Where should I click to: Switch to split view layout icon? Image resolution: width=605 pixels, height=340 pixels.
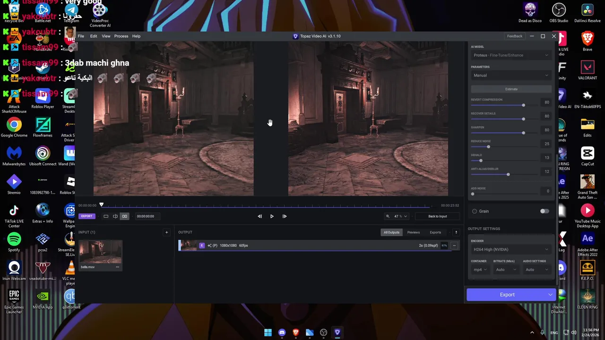pyautogui.click(x=115, y=216)
